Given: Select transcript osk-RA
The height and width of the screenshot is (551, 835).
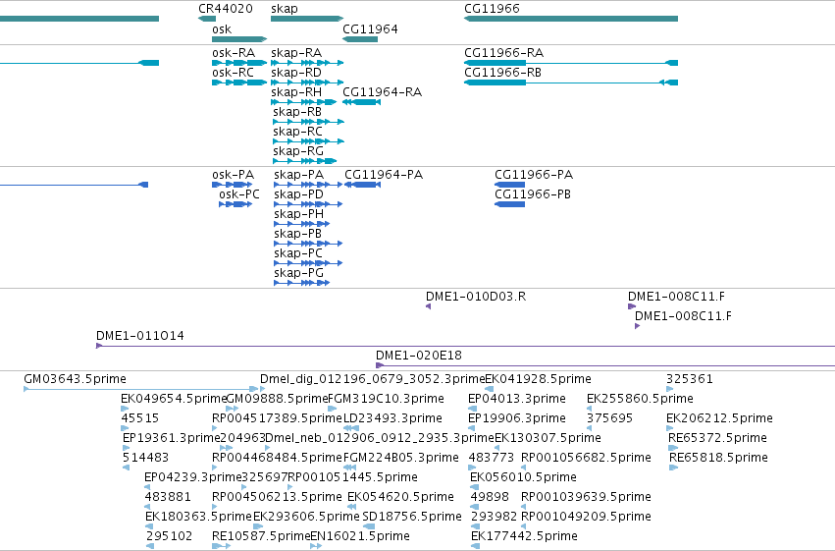Looking at the screenshot, I should 234,53.
